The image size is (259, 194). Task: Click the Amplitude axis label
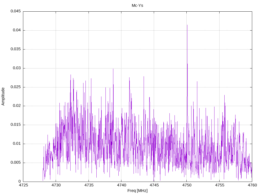3,96
